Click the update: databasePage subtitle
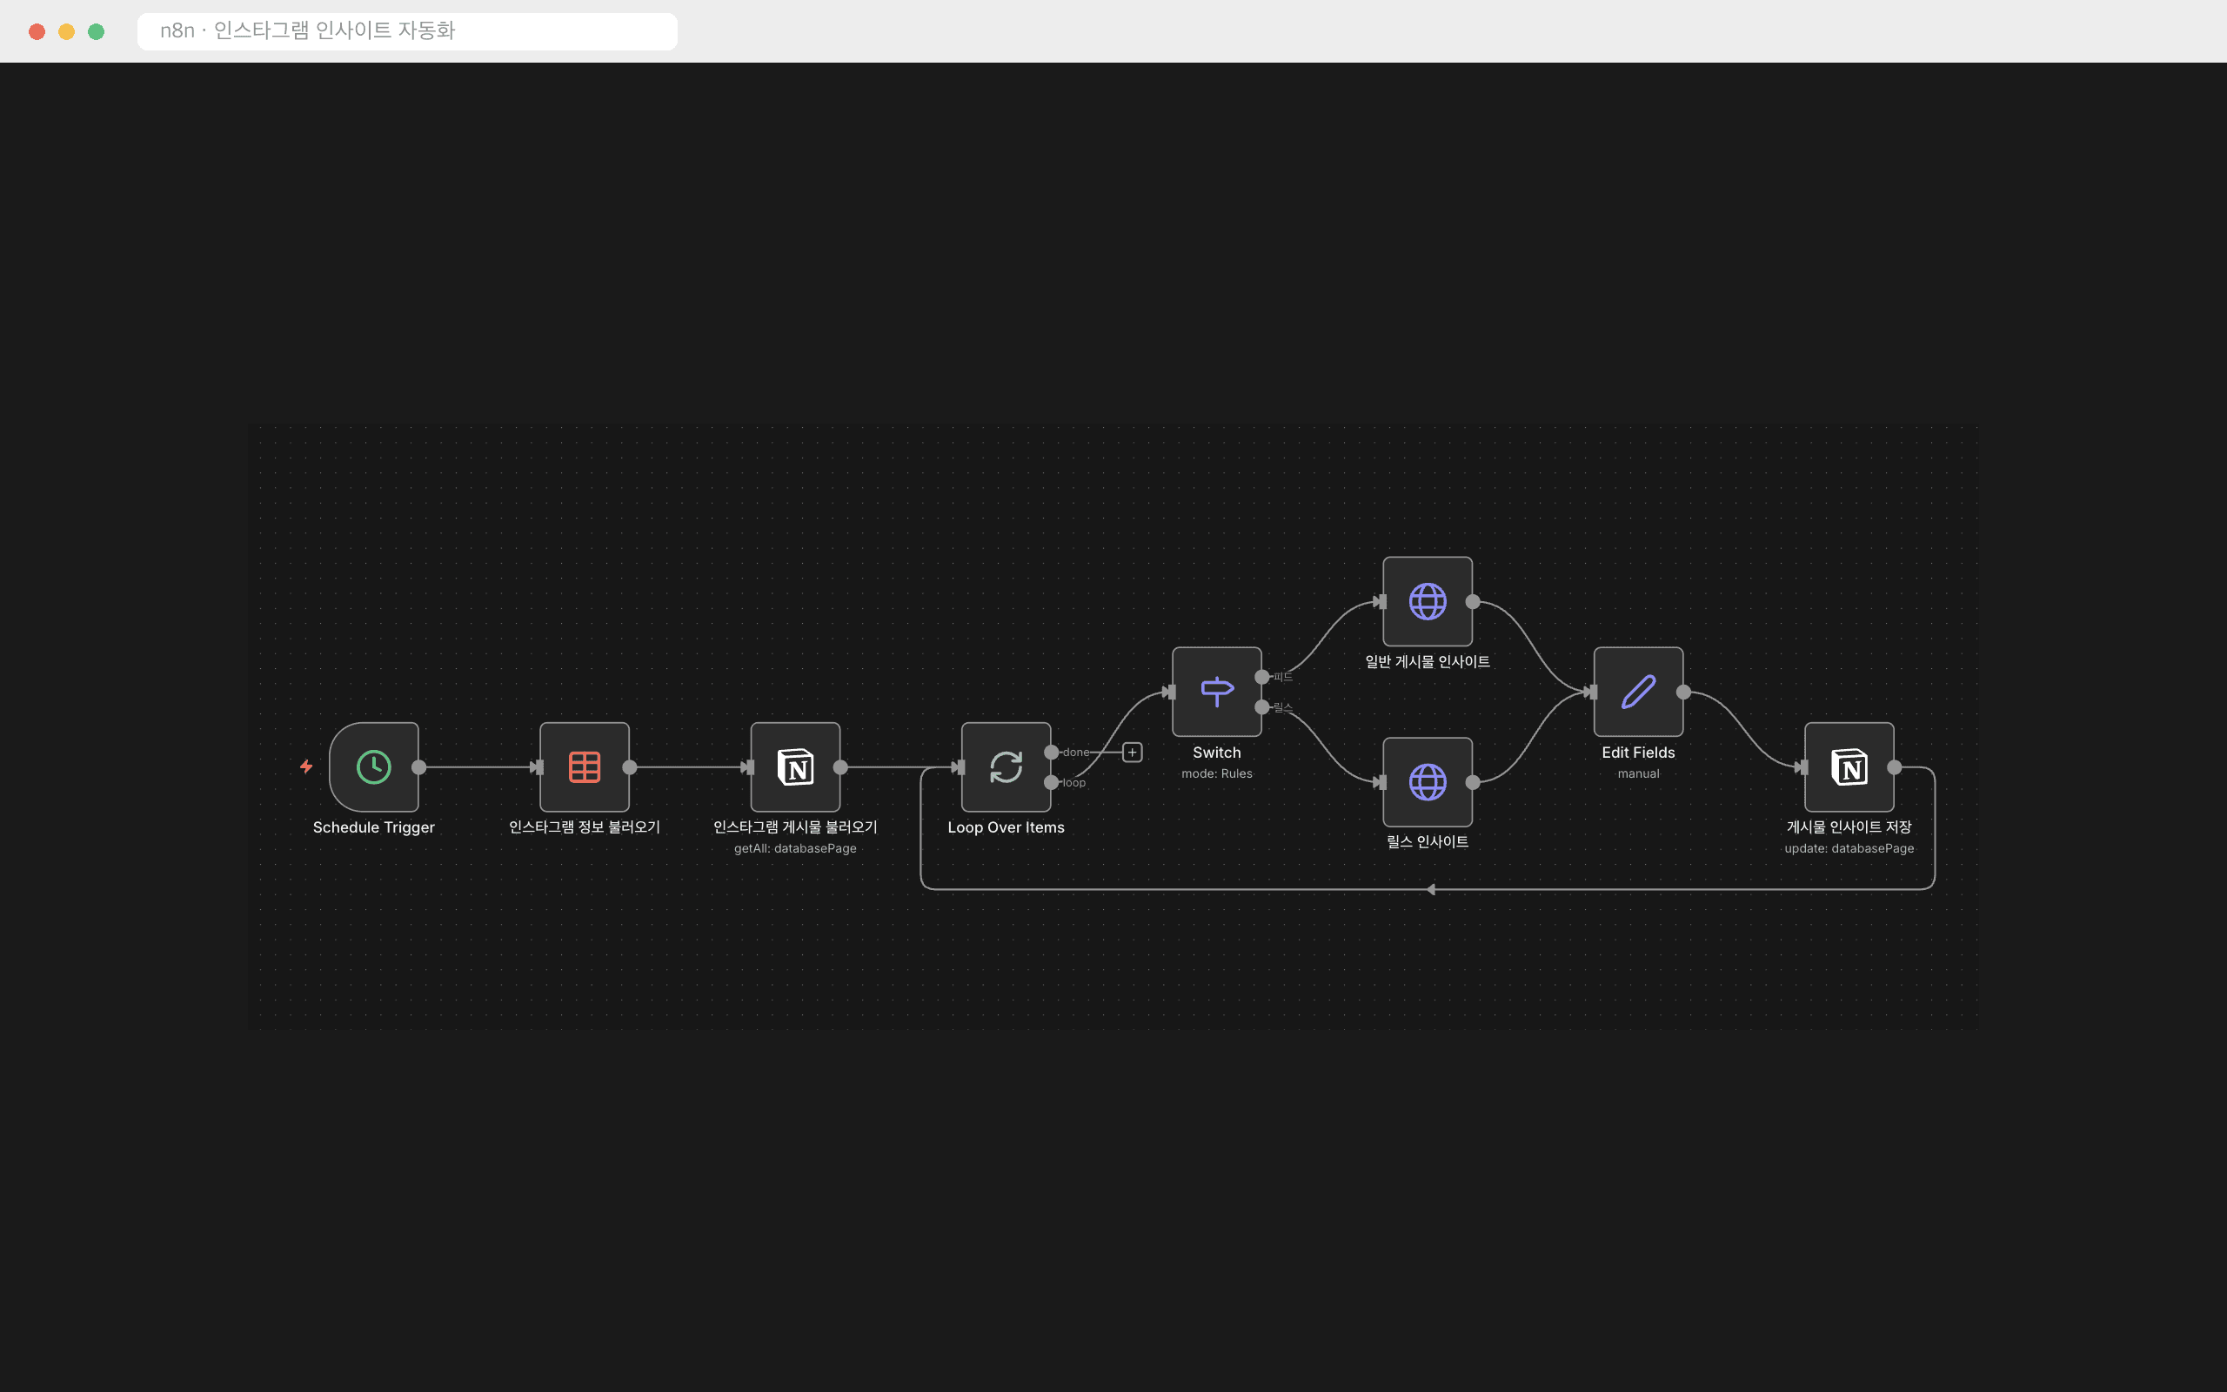Viewport: 2227px width, 1392px height. pos(1849,849)
